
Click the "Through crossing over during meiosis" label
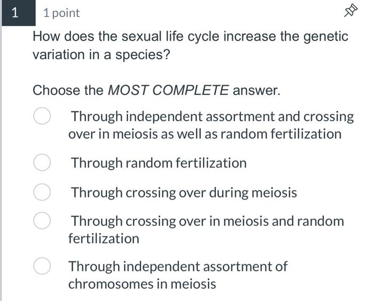(x=184, y=192)
